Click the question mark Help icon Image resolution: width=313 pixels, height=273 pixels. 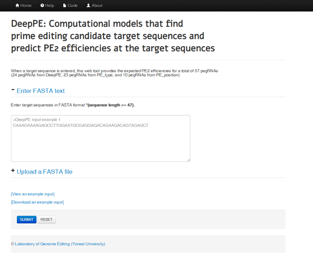point(42,6)
